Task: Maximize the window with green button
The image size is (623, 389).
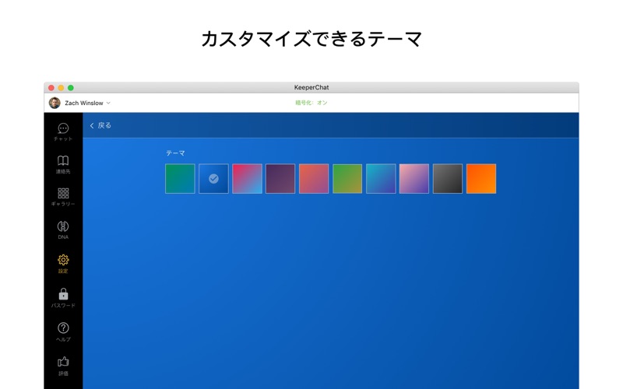Action: pyautogui.click(x=71, y=88)
